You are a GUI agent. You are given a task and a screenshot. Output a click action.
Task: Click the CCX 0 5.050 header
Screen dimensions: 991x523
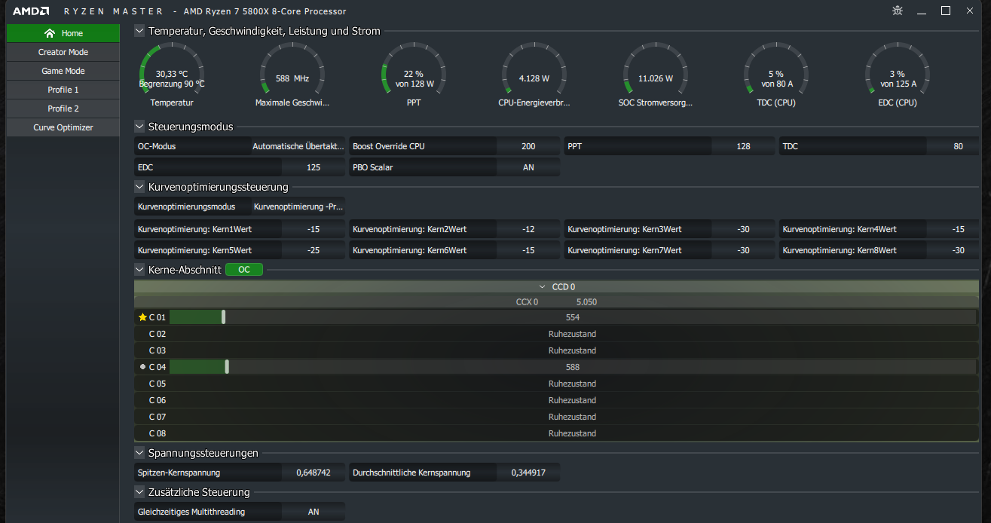[556, 301]
